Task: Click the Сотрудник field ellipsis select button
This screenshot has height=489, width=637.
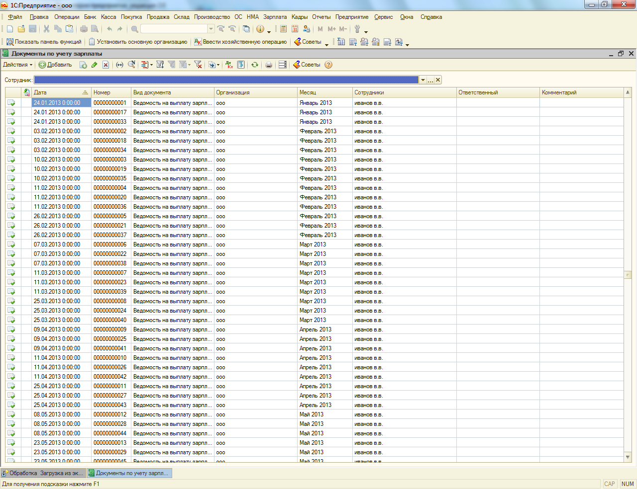Action: pos(430,80)
